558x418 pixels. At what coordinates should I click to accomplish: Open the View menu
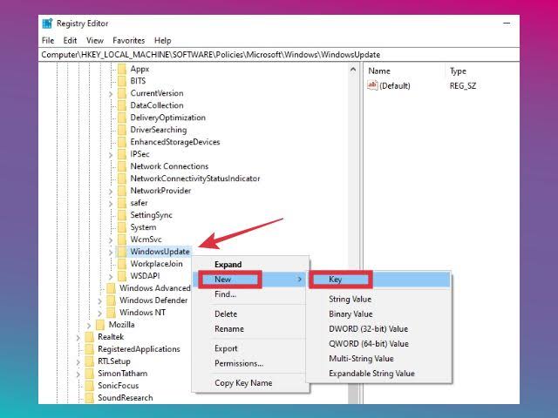pyautogui.click(x=95, y=41)
